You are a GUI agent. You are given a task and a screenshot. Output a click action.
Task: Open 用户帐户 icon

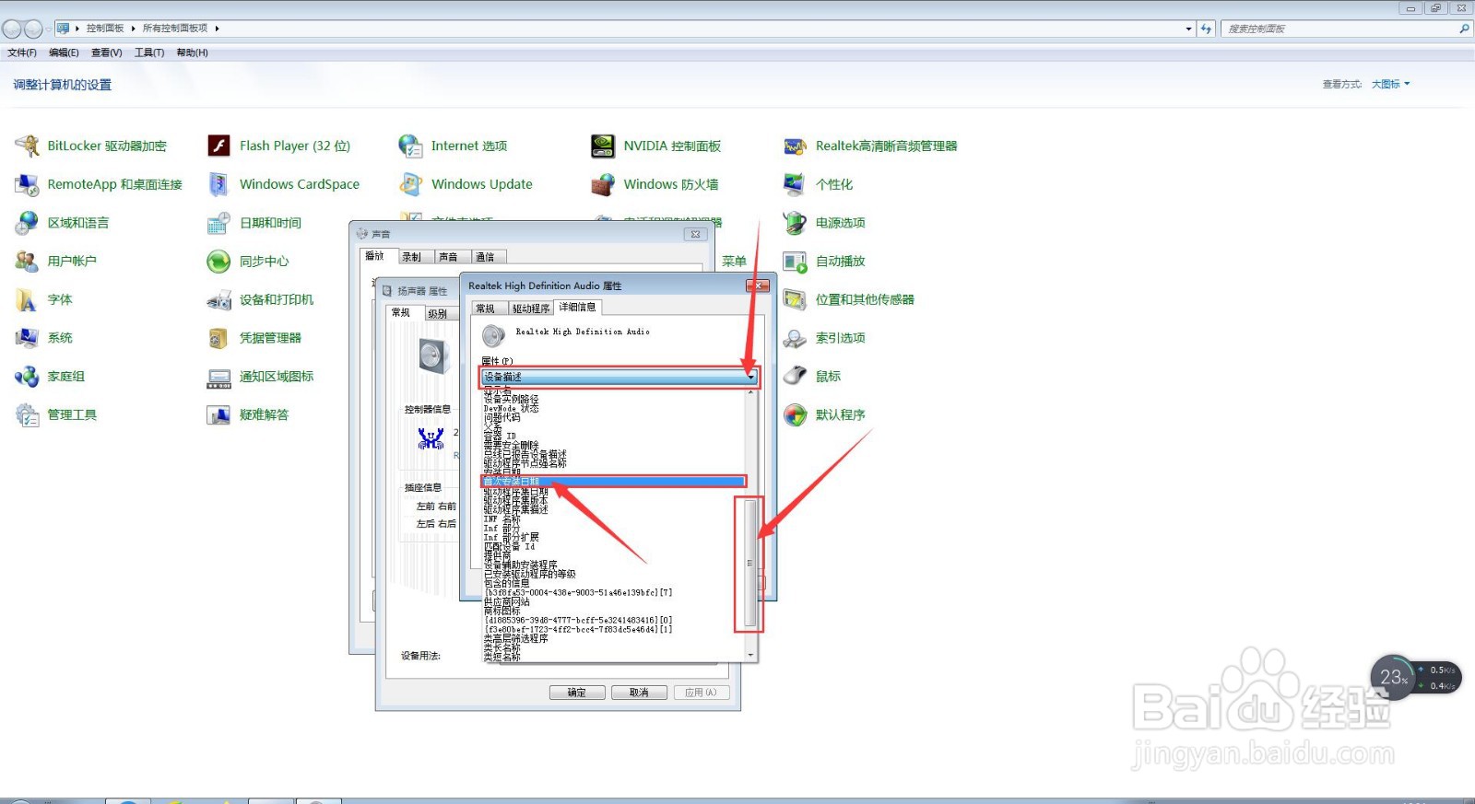point(28,262)
